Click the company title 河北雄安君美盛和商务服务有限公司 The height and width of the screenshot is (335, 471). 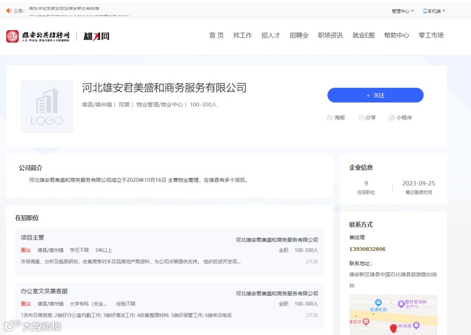[x=164, y=88]
